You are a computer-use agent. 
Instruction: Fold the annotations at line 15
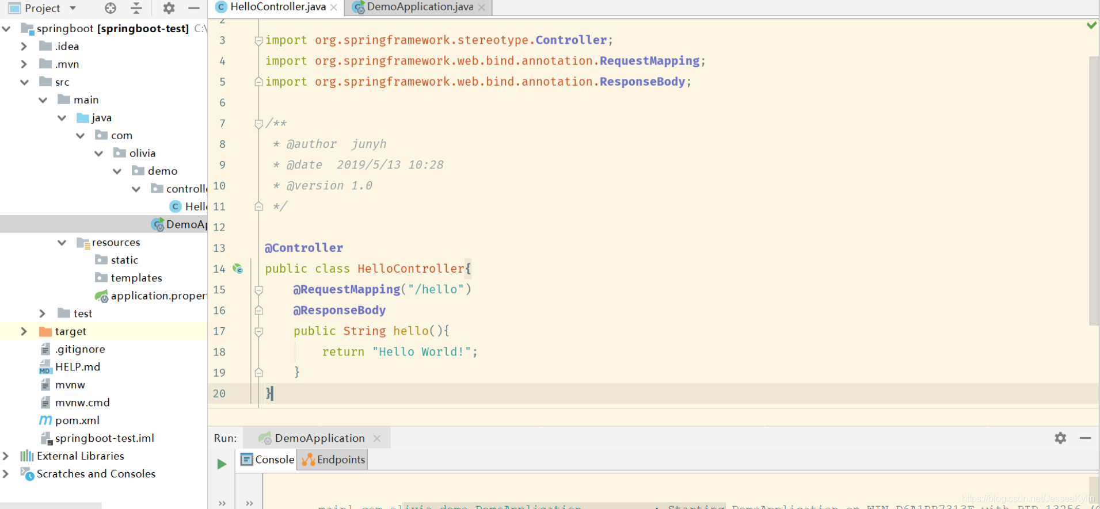pyautogui.click(x=258, y=290)
